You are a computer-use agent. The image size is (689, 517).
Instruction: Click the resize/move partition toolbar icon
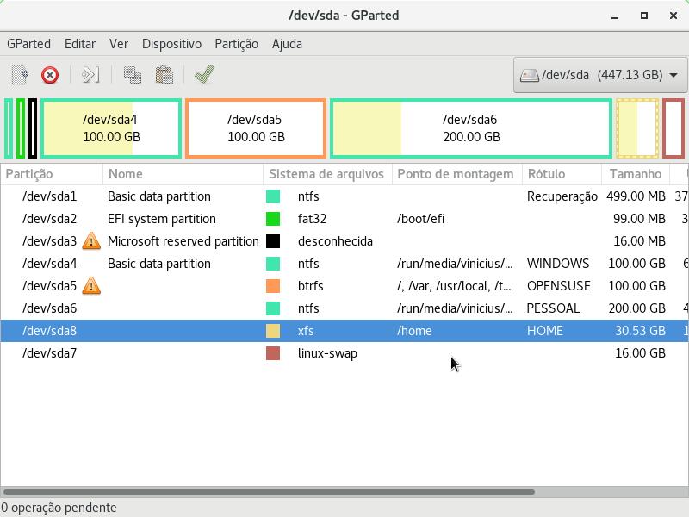click(x=90, y=75)
